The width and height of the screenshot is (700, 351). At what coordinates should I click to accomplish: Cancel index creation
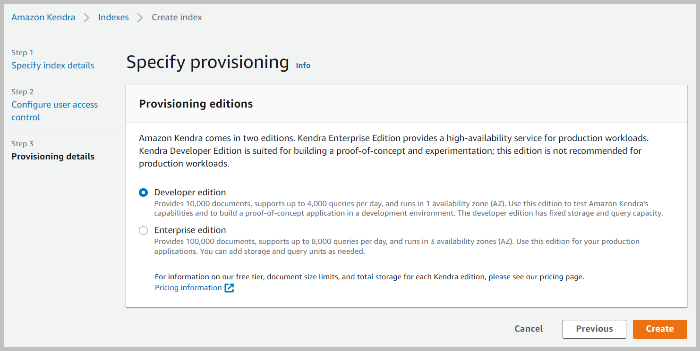529,329
